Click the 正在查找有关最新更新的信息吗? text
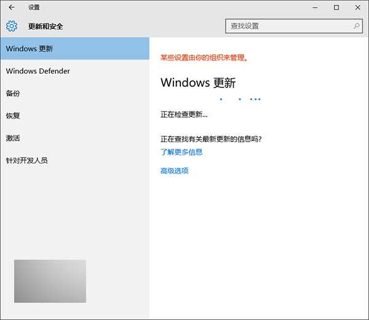 211,139
